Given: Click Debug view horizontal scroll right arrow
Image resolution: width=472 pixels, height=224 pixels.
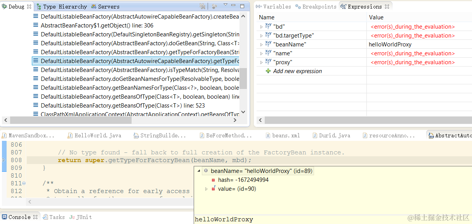Looking at the screenshot, I should (235, 120).
